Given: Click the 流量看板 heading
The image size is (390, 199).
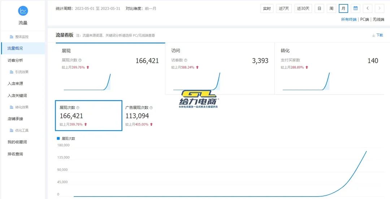Looking at the screenshot, I should [64, 35].
